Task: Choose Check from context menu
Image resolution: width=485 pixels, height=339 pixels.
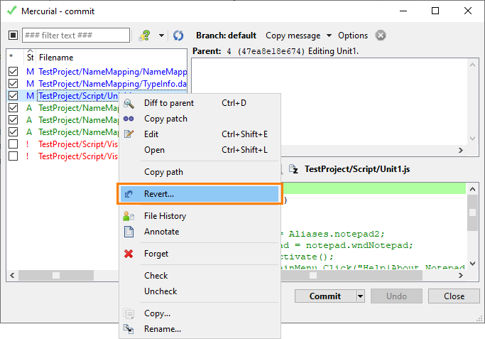Action: (x=200, y=276)
